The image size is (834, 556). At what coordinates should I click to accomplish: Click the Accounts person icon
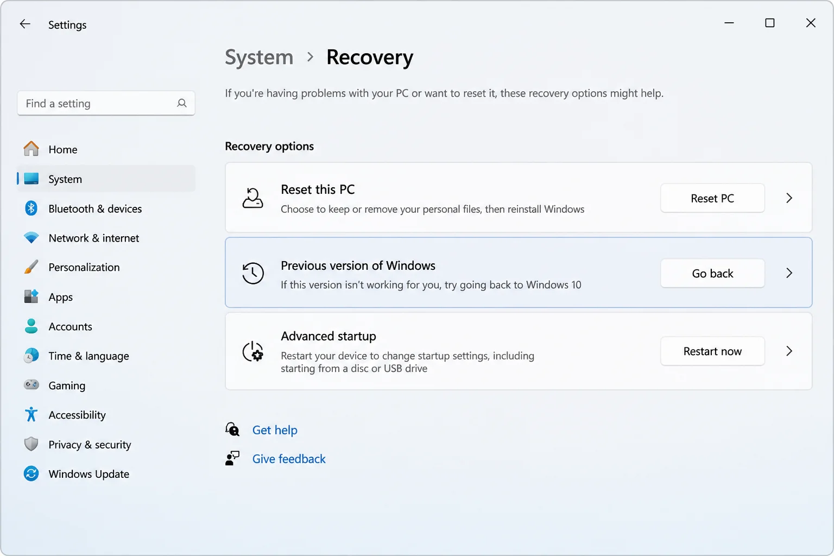coord(31,326)
